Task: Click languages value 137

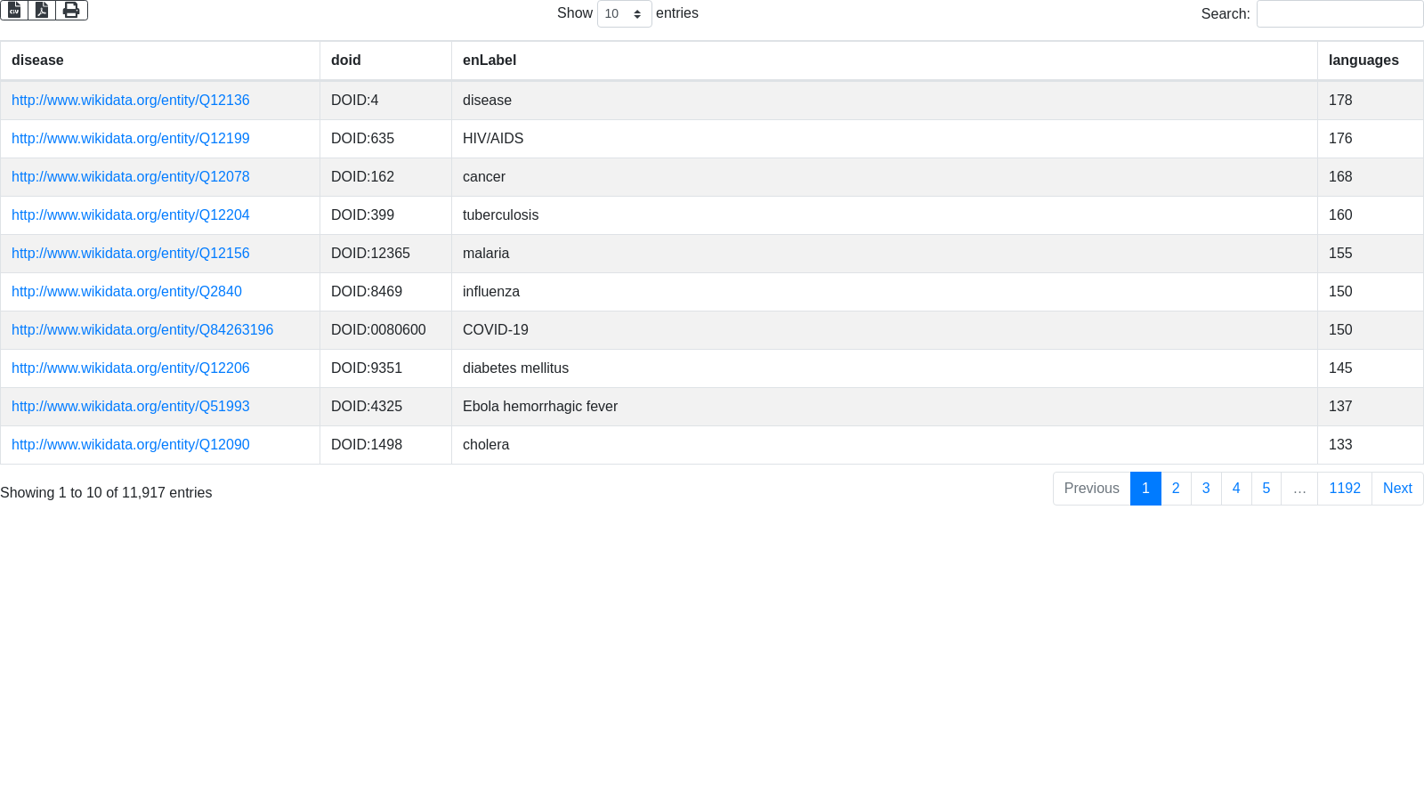Action: pyautogui.click(x=1371, y=407)
